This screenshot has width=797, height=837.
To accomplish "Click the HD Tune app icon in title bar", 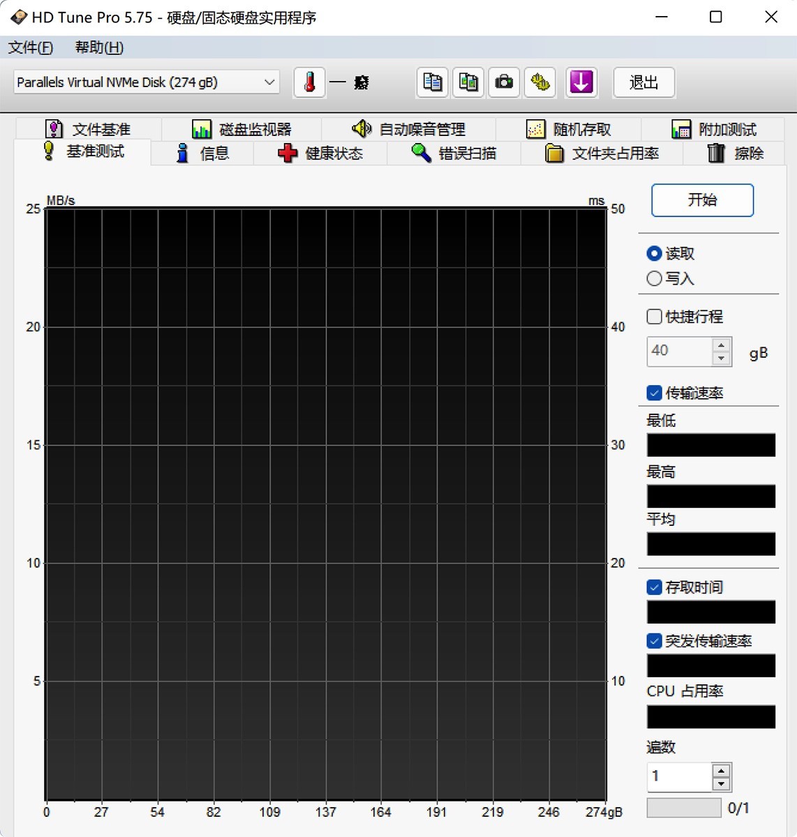I will (x=18, y=17).
